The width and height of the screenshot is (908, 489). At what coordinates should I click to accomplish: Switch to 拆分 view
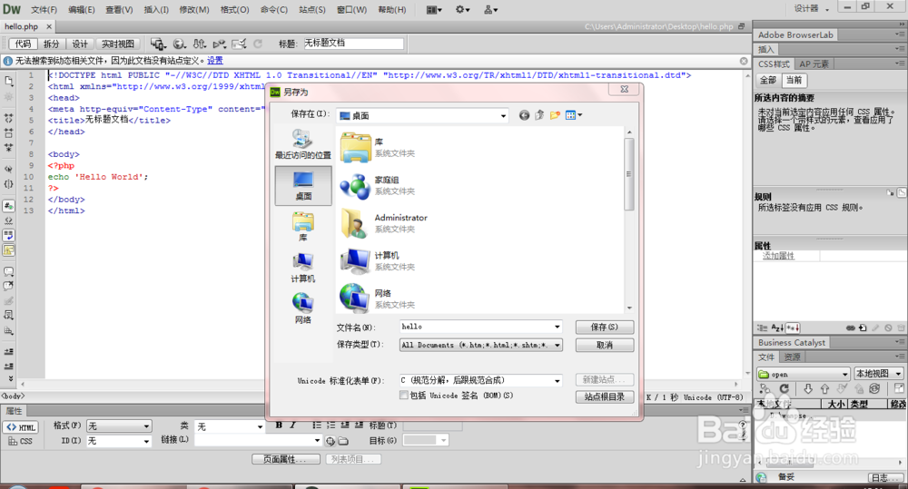point(51,44)
